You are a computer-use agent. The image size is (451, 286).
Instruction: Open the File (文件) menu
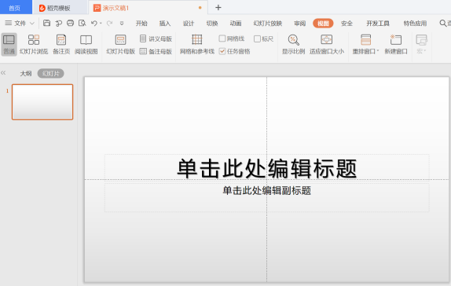(16, 24)
